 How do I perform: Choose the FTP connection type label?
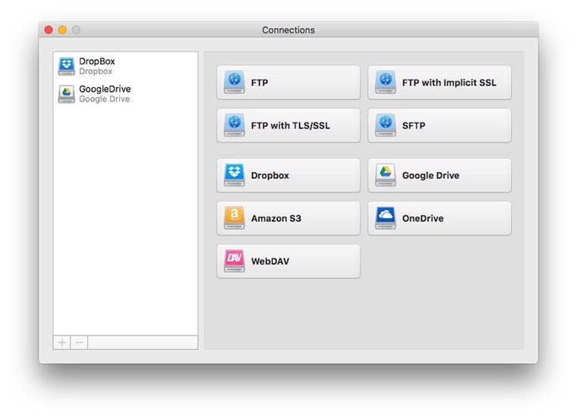(x=260, y=83)
